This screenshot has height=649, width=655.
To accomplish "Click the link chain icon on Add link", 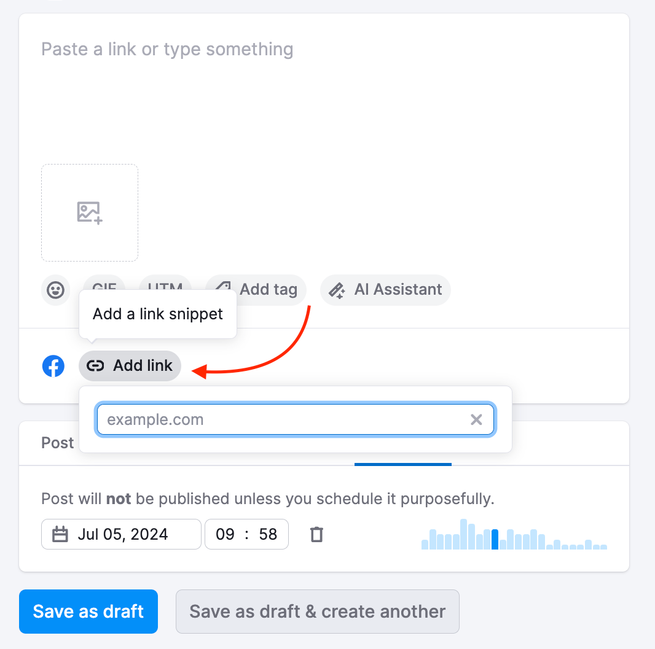I will 96,365.
